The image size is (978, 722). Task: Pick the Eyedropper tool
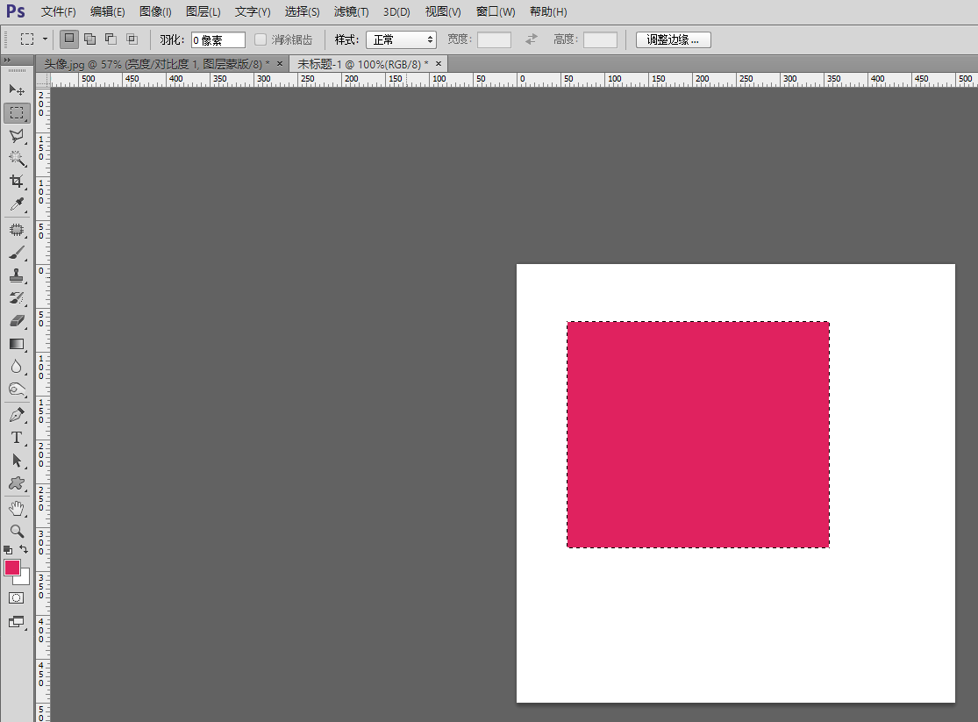tap(17, 204)
